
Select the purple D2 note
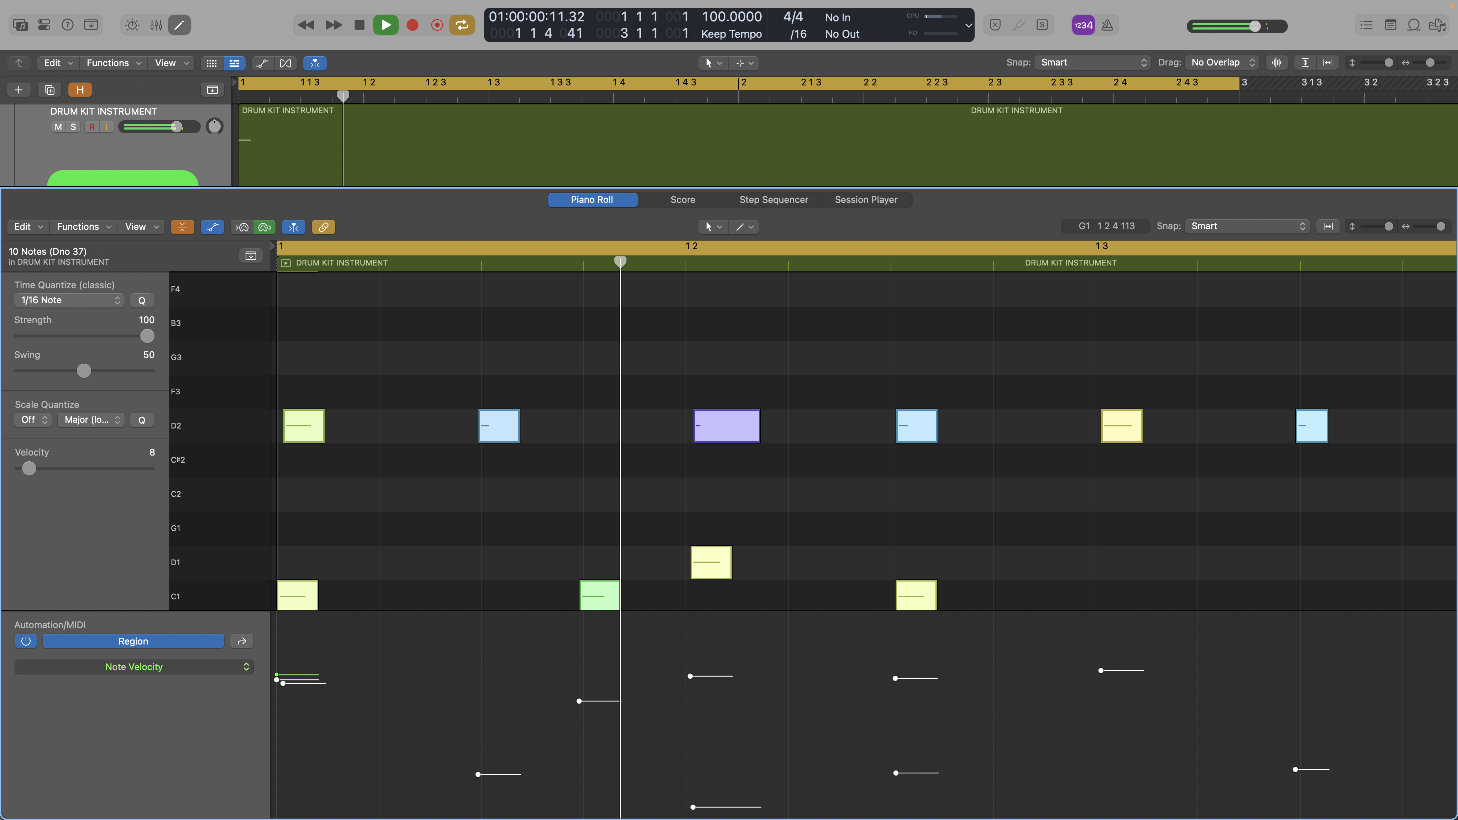click(x=727, y=426)
